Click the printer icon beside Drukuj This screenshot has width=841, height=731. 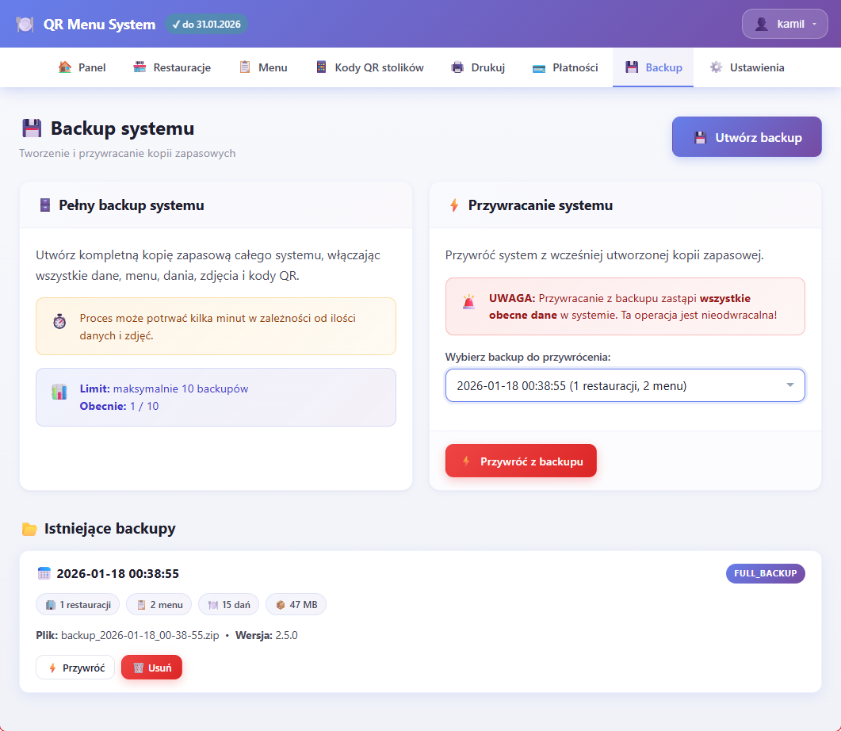[x=457, y=67]
